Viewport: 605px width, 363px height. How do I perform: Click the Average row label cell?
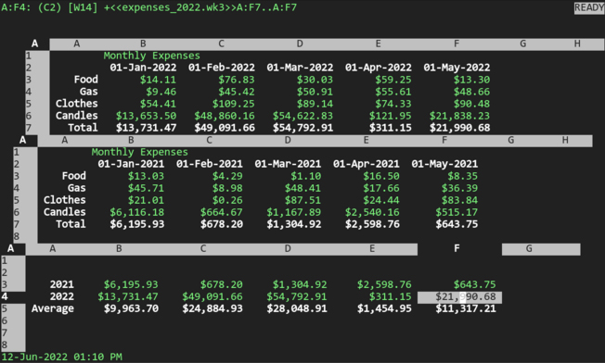53,308
